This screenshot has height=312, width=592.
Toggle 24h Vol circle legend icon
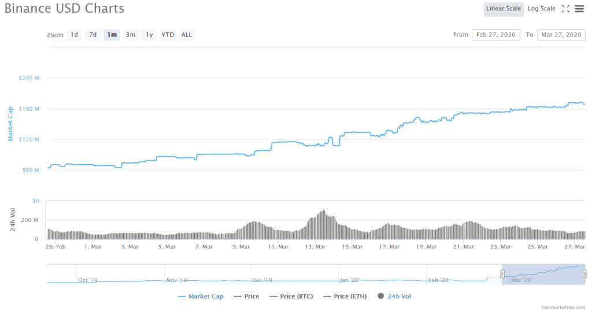[380, 296]
